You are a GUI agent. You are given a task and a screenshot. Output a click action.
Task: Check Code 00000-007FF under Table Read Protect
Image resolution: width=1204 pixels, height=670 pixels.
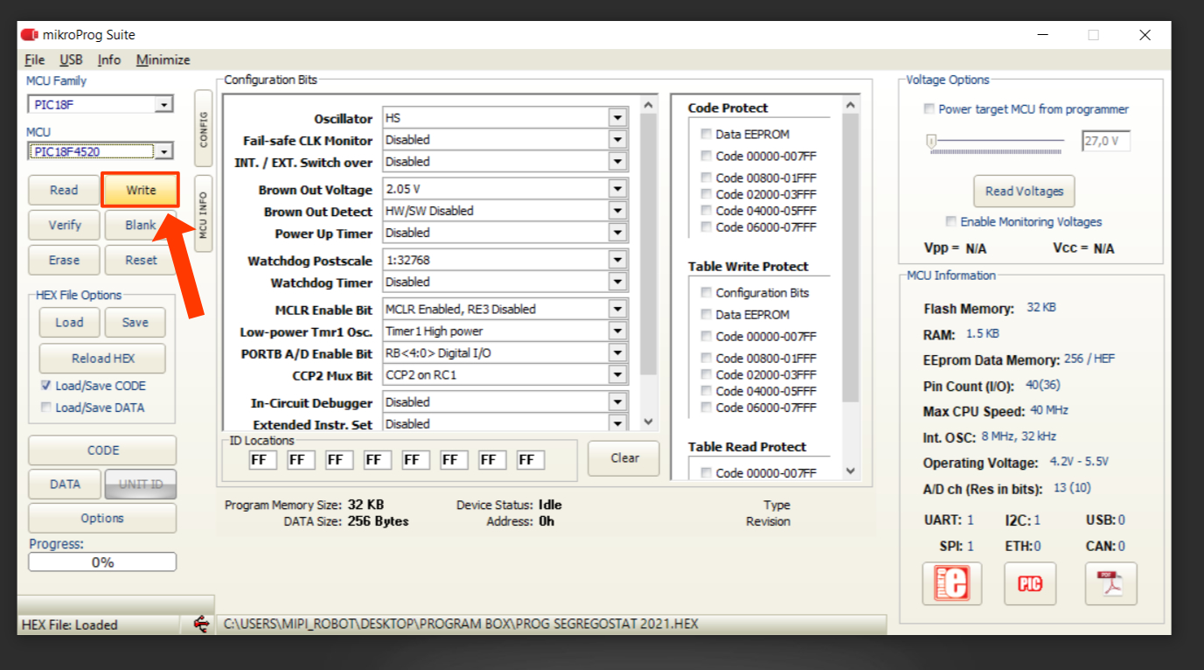click(x=706, y=473)
